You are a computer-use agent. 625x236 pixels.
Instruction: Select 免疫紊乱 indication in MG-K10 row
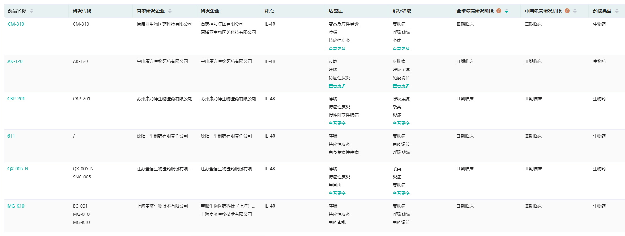coord(337,222)
